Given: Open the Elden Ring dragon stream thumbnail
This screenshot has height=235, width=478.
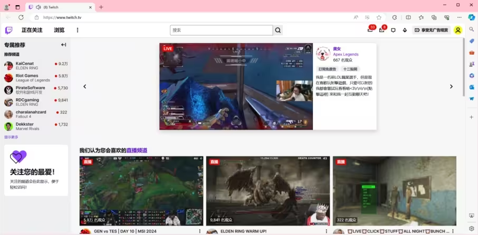Looking at the screenshot, I should click(x=268, y=191).
